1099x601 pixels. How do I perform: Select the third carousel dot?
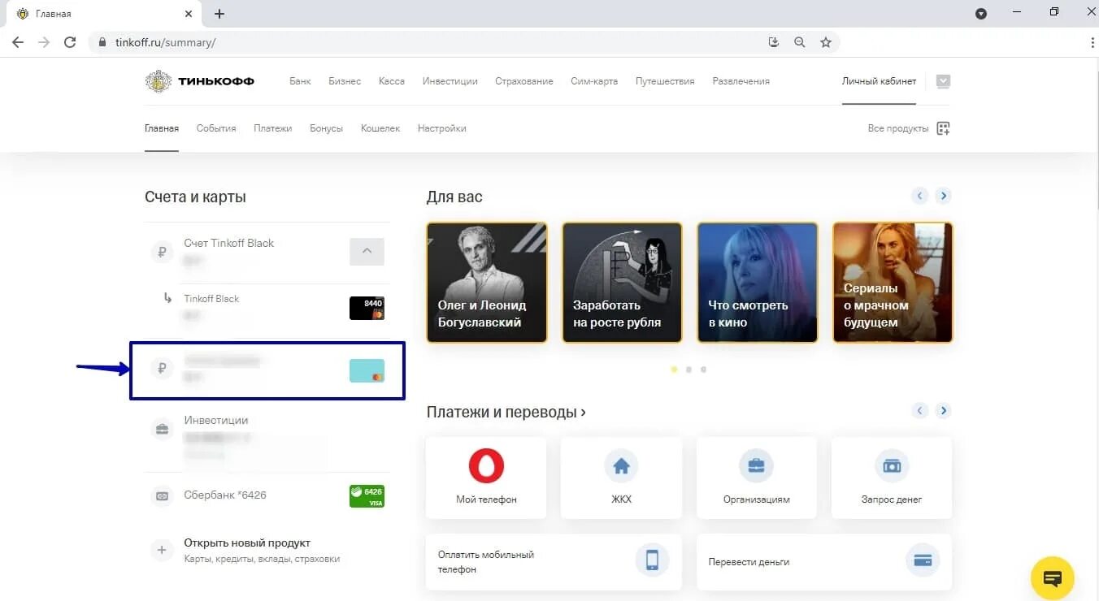click(x=703, y=370)
